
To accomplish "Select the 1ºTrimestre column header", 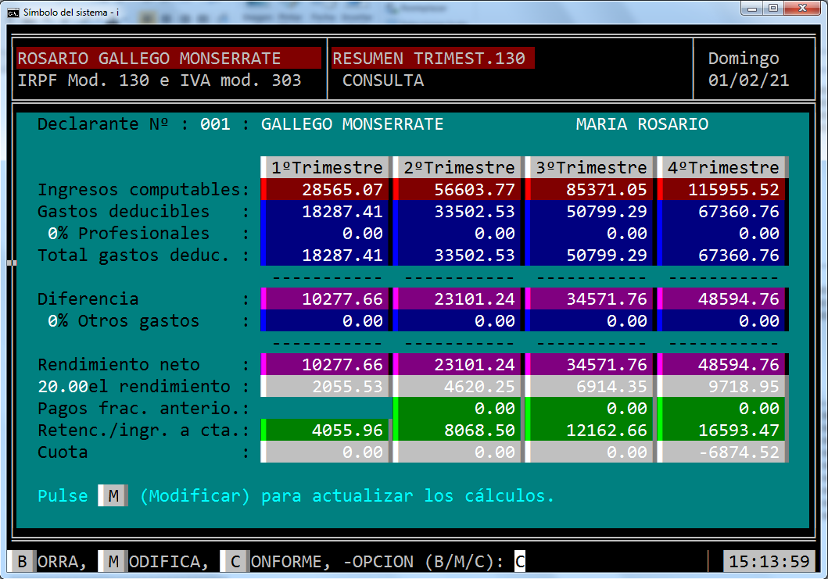I will coord(326,167).
